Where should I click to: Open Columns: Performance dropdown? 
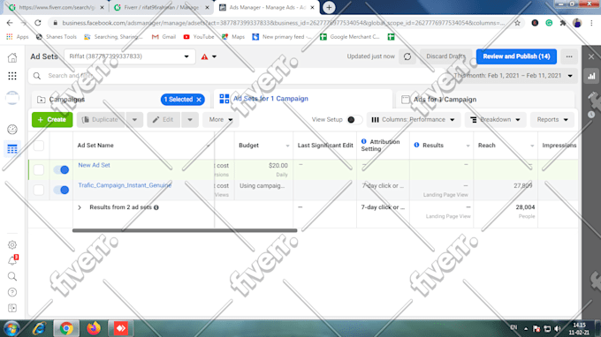point(414,120)
